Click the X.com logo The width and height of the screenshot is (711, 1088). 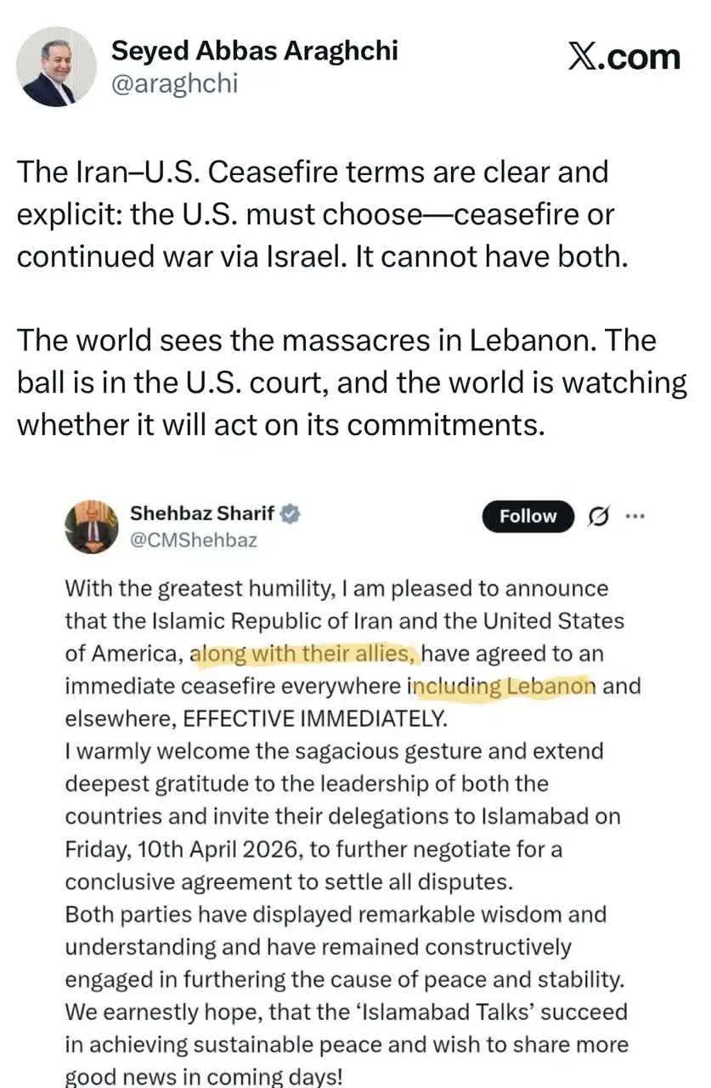point(624,58)
